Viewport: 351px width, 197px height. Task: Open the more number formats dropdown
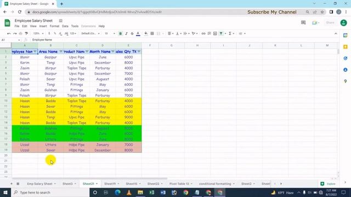click(73, 33)
